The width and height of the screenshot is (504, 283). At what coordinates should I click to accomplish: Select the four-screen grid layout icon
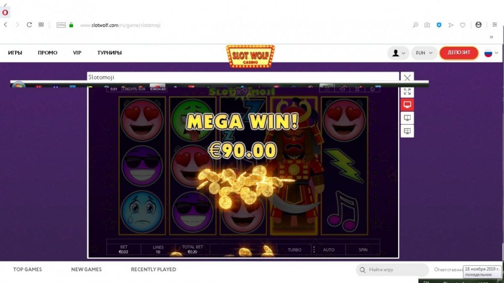[x=407, y=131]
